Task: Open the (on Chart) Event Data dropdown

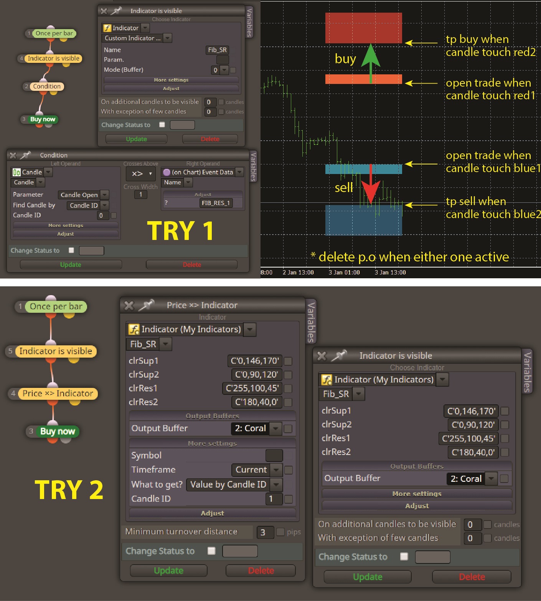Action: (x=239, y=172)
